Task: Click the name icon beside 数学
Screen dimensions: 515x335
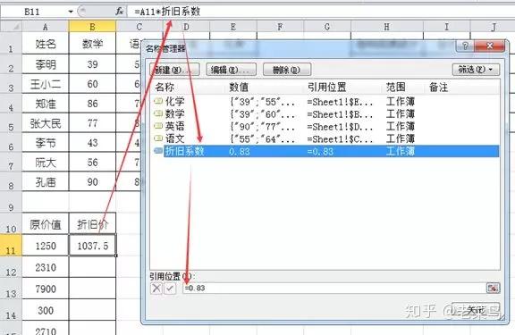Action: click(158, 113)
